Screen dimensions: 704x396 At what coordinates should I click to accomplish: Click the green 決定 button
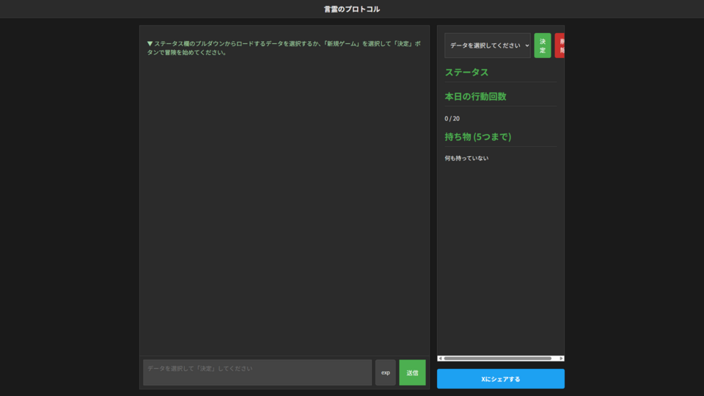point(543,45)
